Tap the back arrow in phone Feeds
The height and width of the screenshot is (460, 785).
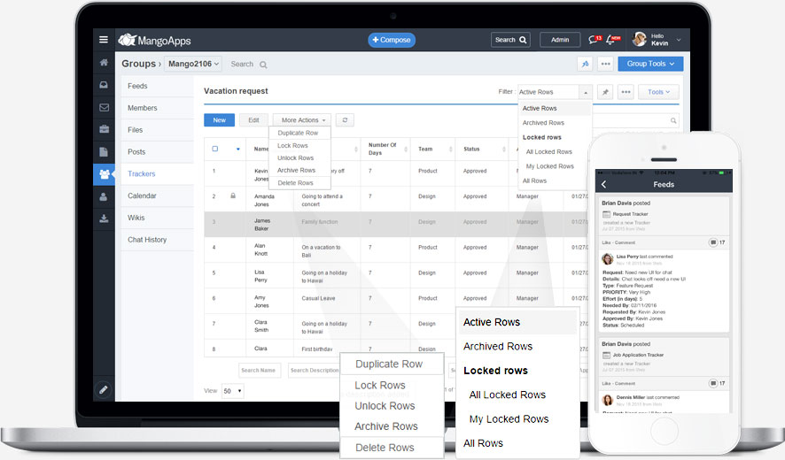603,184
